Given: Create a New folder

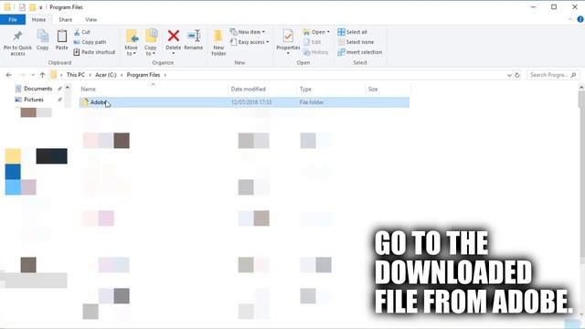Looking at the screenshot, I should coord(218,43).
